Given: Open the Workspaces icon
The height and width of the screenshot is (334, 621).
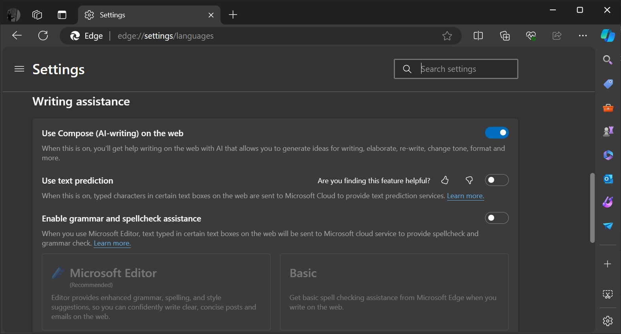Looking at the screenshot, I should coord(37,15).
